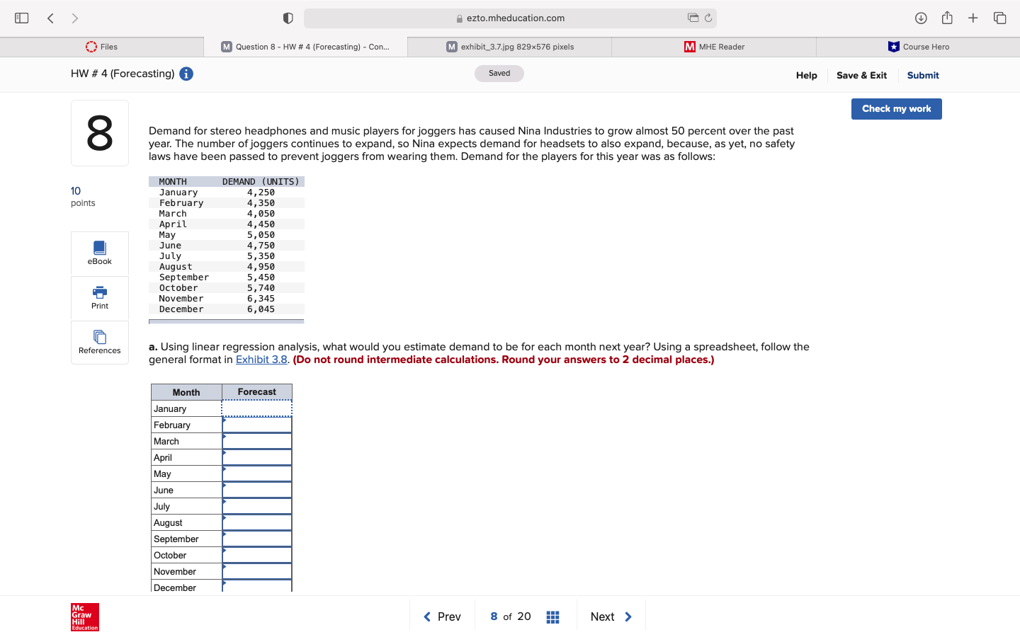Click the January forecast input field
Viewport: 1020px width, 637px height.
point(256,408)
